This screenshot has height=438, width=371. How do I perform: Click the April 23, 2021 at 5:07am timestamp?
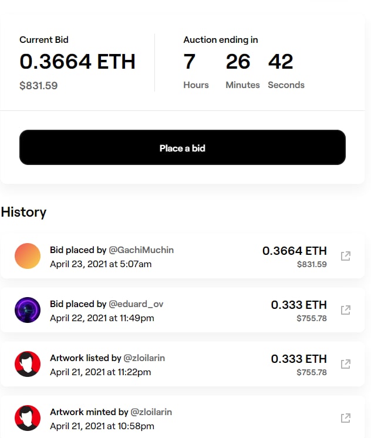tap(100, 264)
